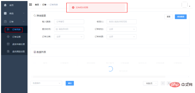Click the 用户账号 column header
Viewport: 195px width, 93px height.
(x=110, y=63)
